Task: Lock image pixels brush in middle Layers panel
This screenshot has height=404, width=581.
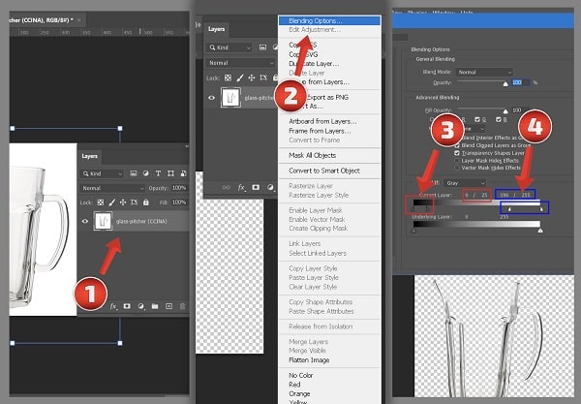Action: click(x=240, y=78)
